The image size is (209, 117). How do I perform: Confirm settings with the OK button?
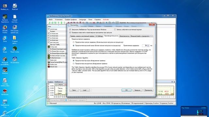[x=126, y=90]
